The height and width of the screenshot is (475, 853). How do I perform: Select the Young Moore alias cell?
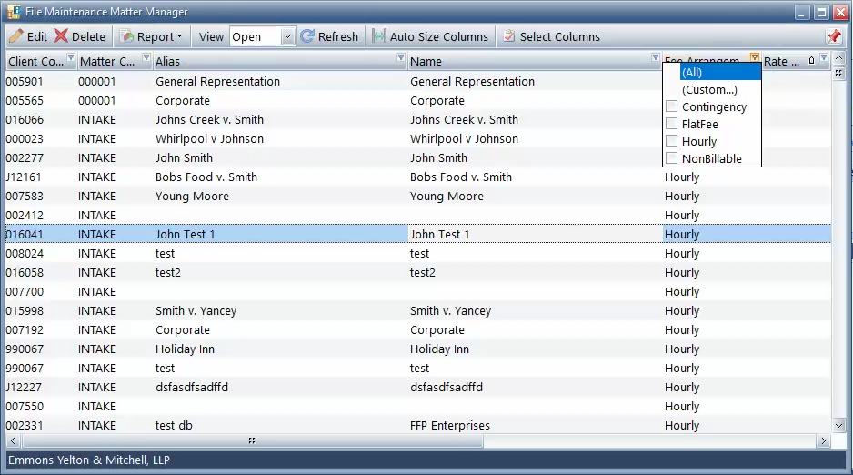point(192,196)
